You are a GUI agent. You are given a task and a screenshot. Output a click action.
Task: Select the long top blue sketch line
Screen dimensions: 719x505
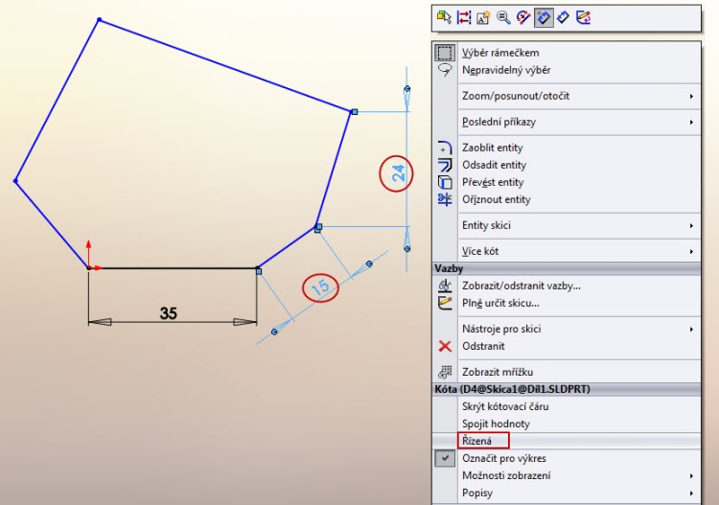click(x=226, y=65)
